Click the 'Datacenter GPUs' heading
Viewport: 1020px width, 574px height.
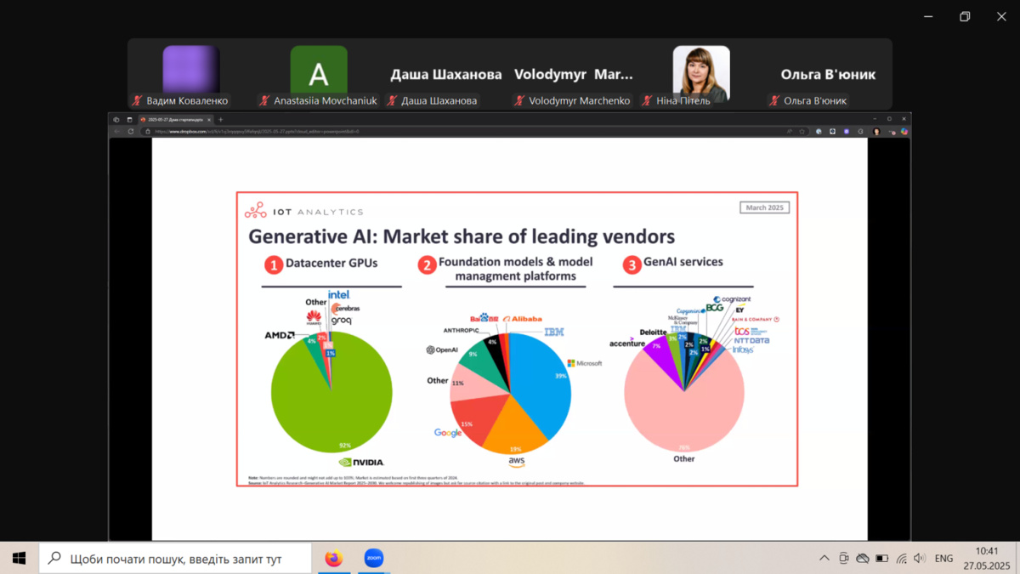[x=331, y=264]
